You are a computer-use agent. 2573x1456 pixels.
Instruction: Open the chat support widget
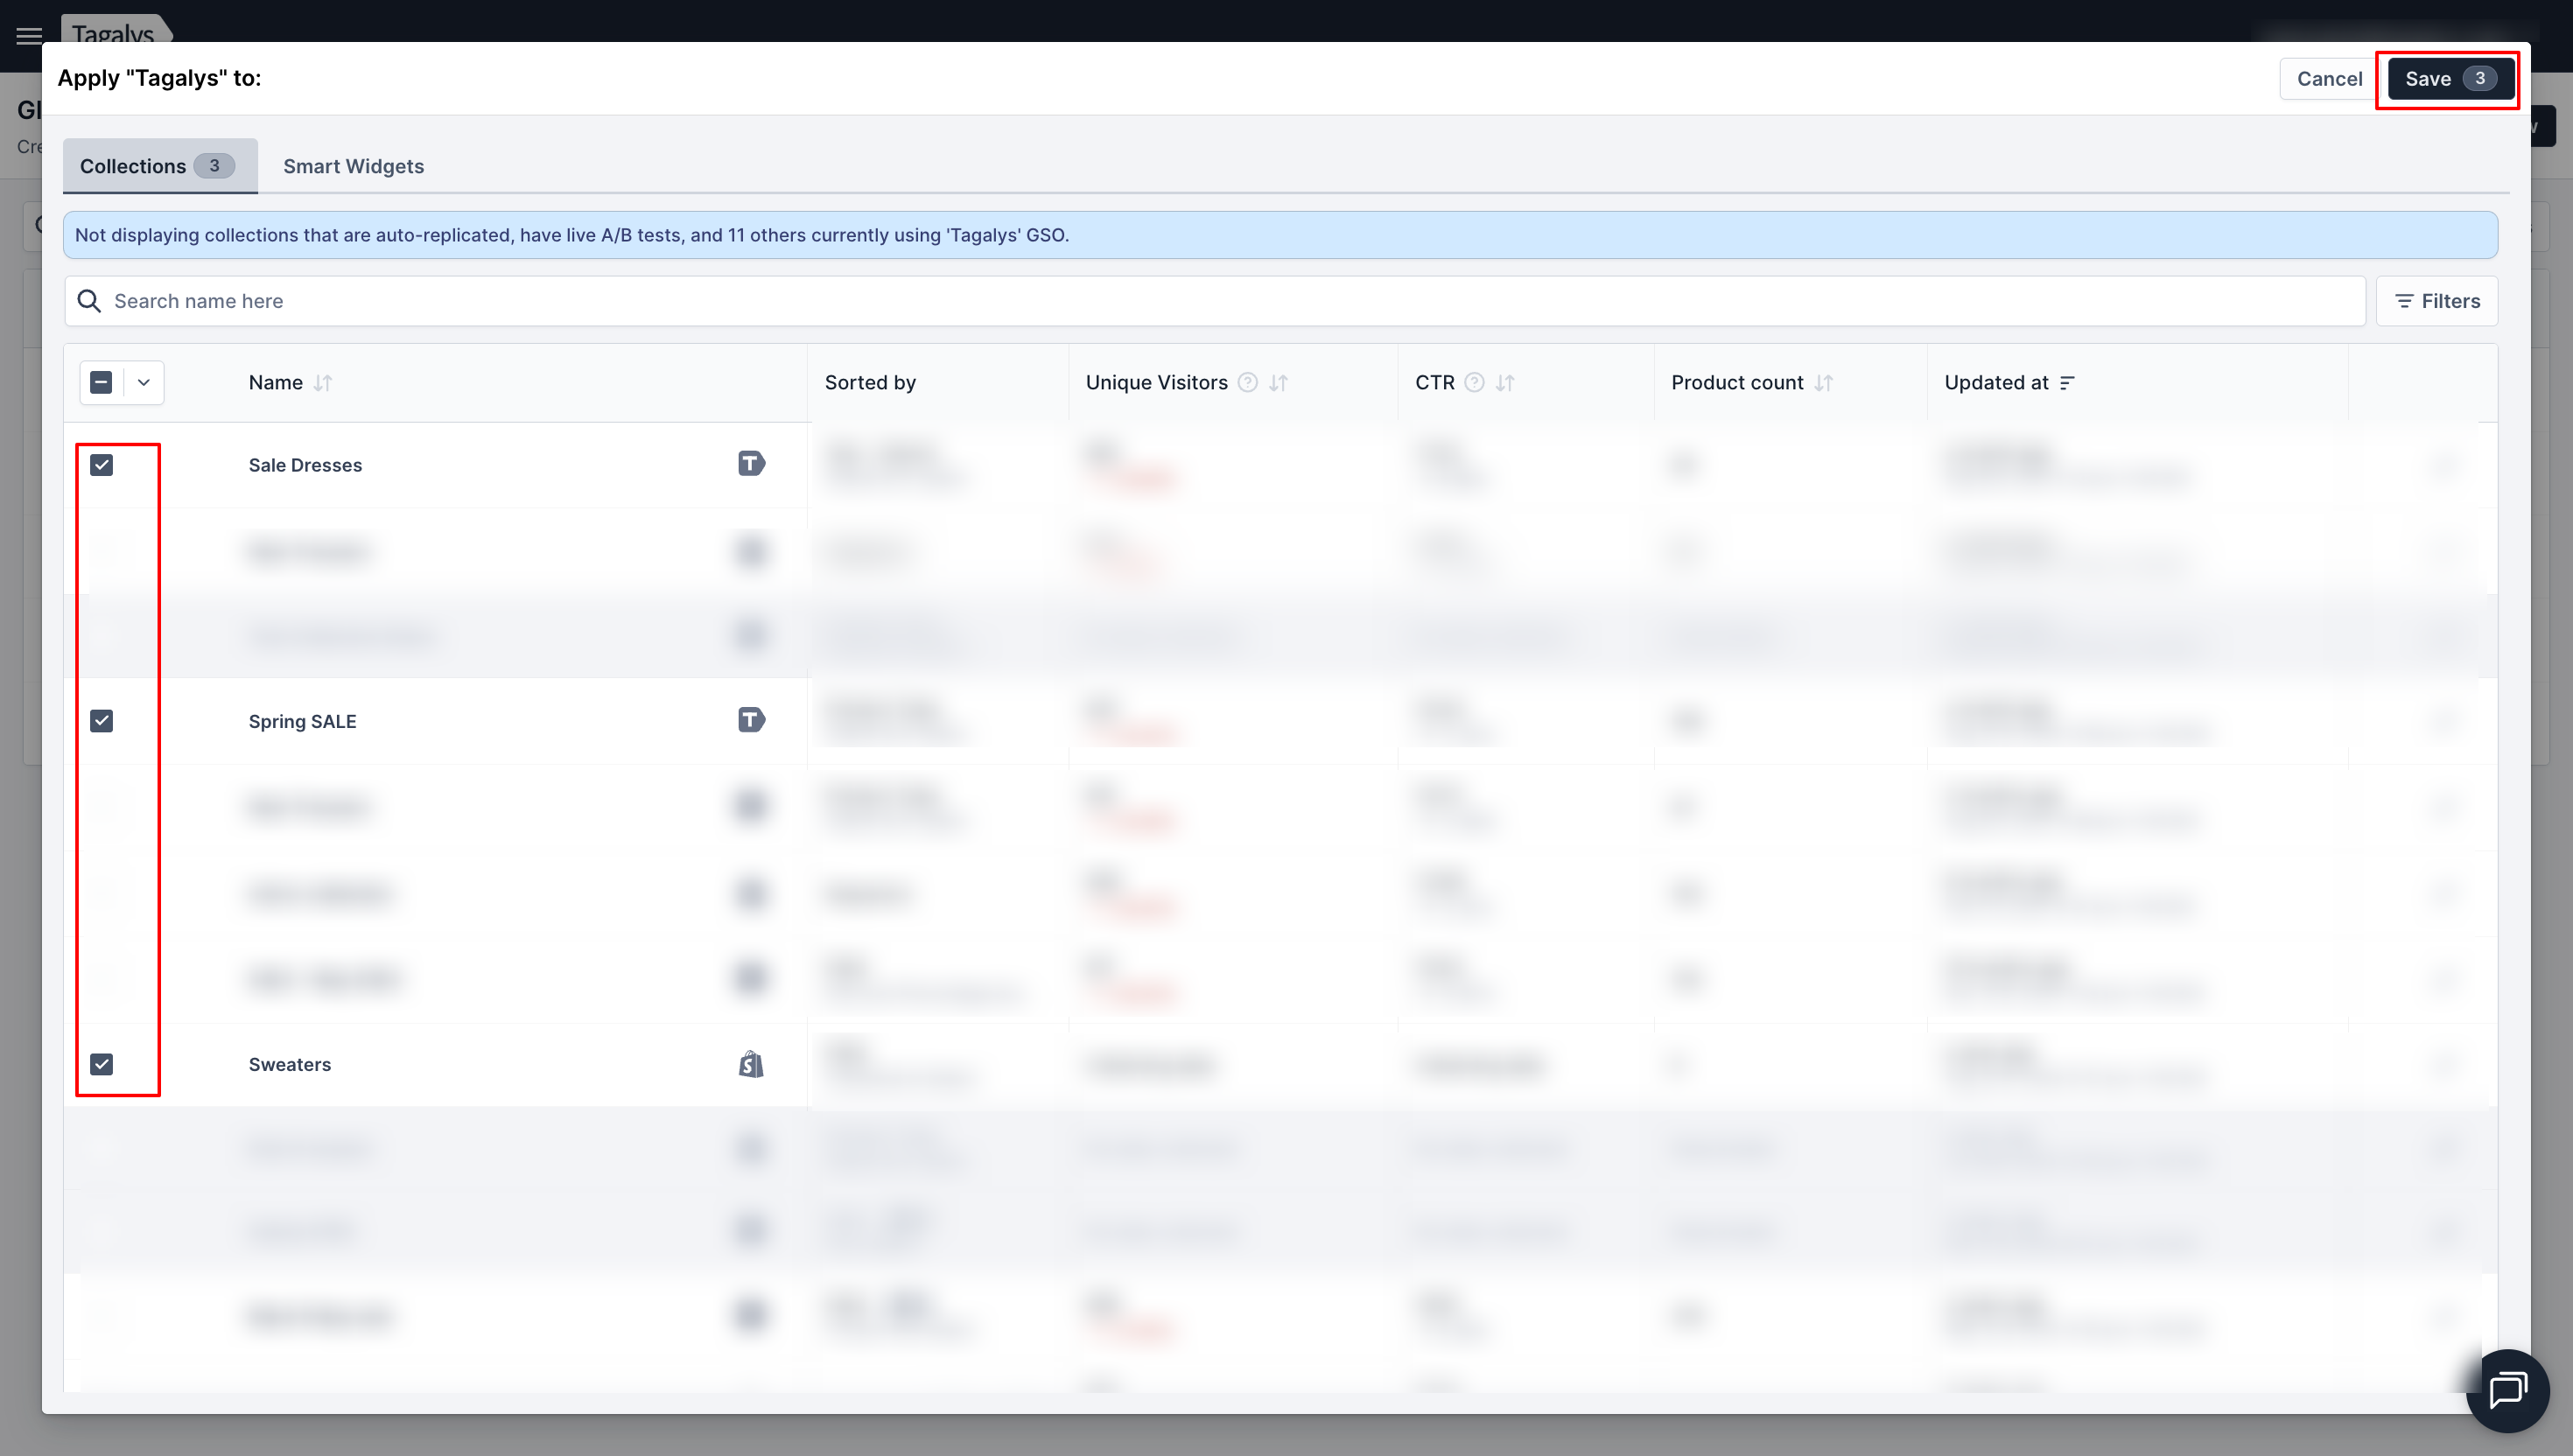[x=2507, y=1390]
